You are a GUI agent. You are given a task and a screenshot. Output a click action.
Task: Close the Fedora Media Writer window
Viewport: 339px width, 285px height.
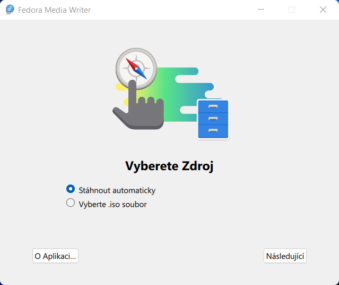click(x=323, y=10)
